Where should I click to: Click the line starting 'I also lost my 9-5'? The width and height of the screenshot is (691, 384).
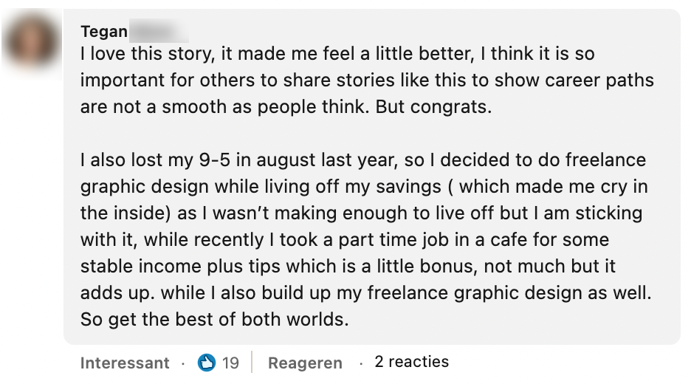(x=362, y=160)
